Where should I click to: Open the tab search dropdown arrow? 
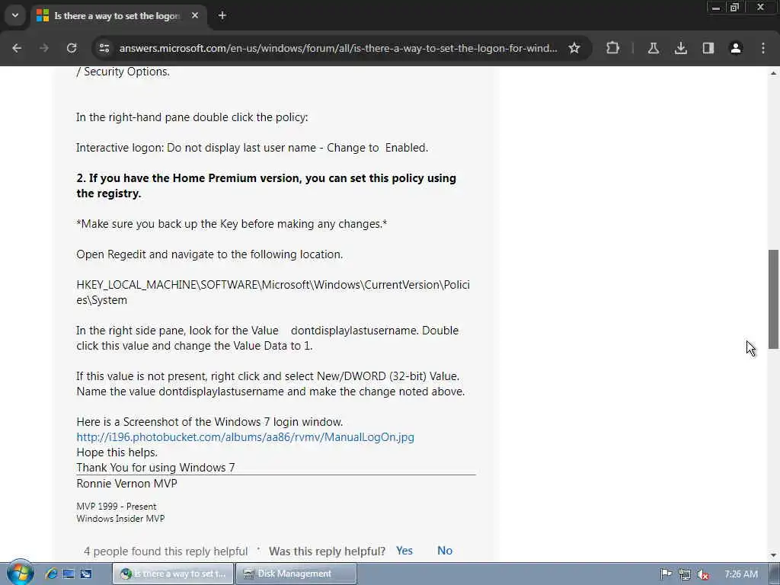[15, 15]
